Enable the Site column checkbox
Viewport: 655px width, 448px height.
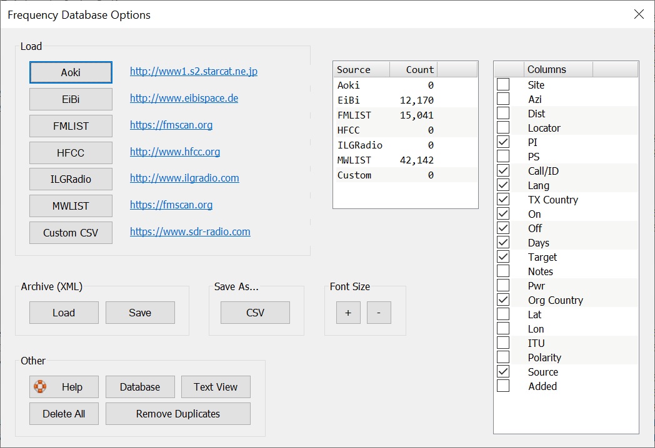[503, 85]
